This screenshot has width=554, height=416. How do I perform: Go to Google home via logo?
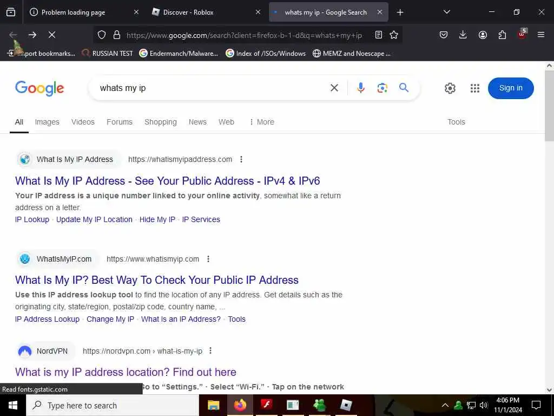pyautogui.click(x=39, y=88)
